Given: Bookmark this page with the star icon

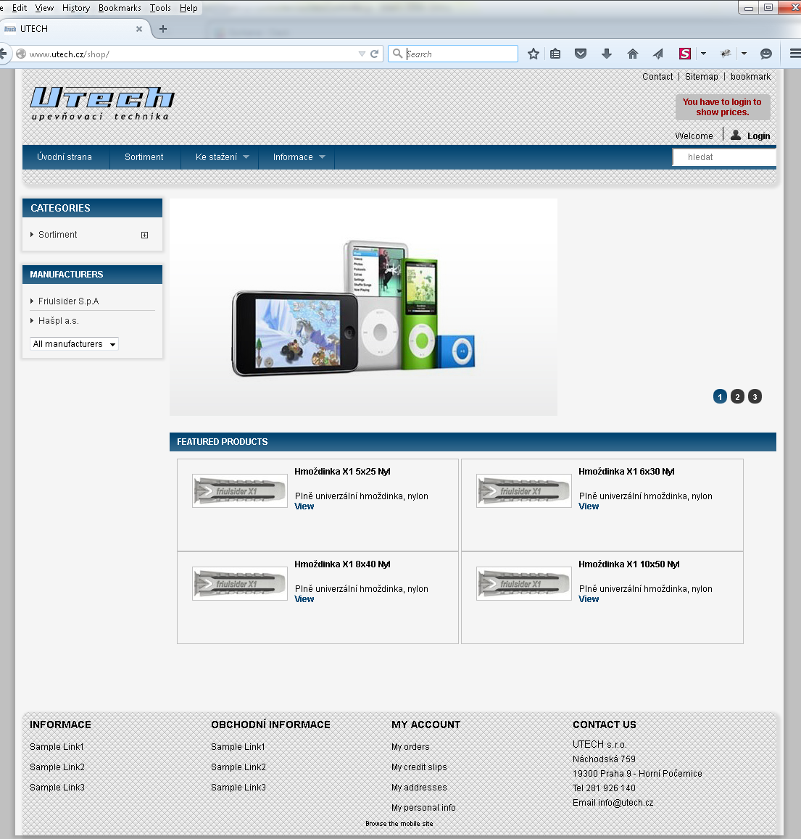Looking at the screenshot, I should click(534, 54).
